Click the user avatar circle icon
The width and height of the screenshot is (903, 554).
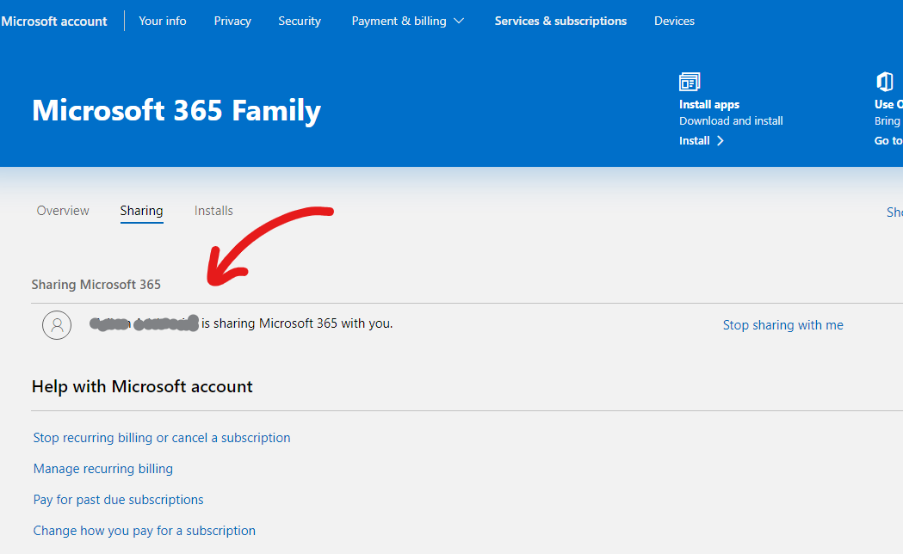(x=57, y=325)
